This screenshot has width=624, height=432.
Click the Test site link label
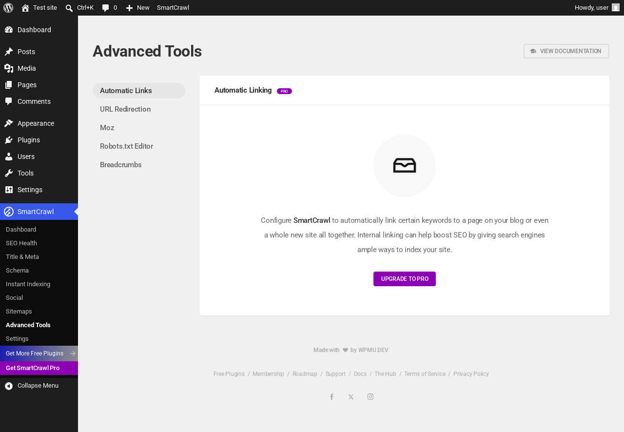[x=45, y=8]
